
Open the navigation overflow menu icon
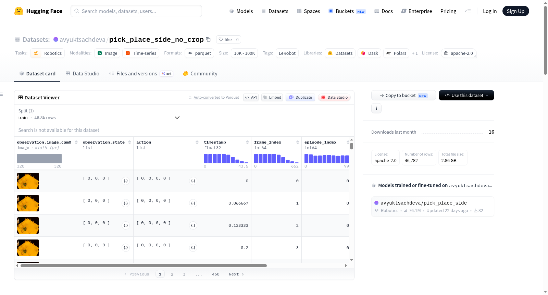[468, 11]
